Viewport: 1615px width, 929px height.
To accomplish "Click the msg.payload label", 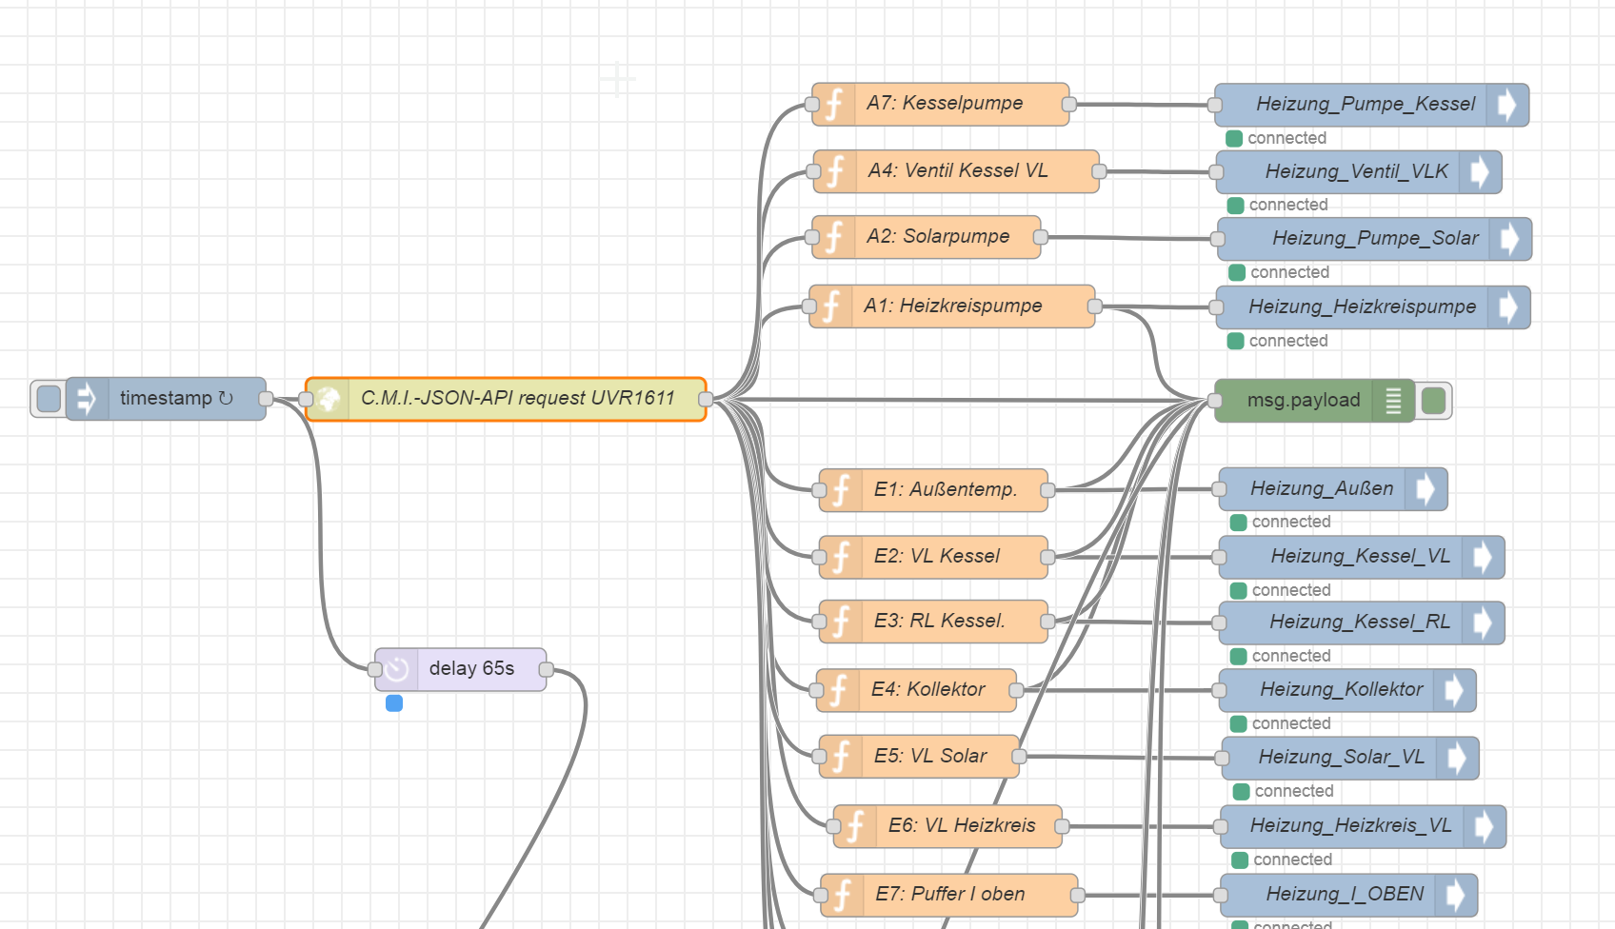I will pos(1304,401).
